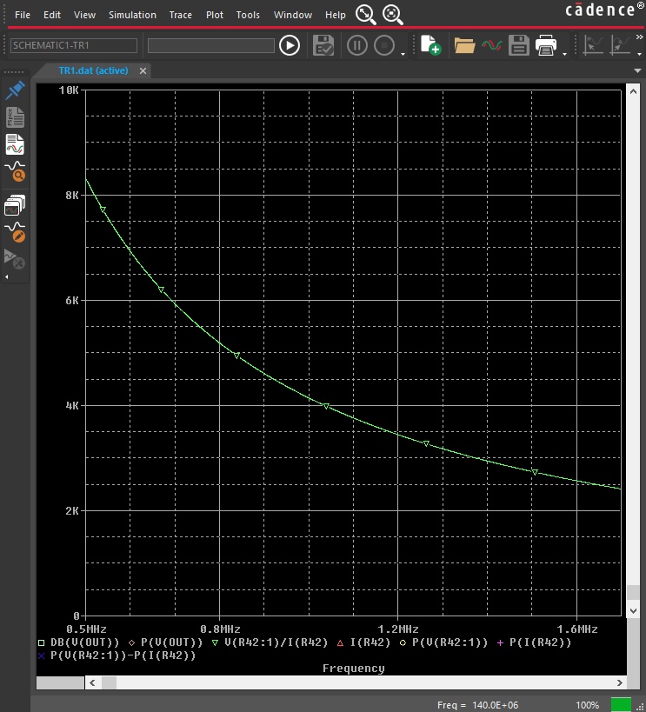The width and height of the screenshot is (646, 712).
Task: Close the TR1.dat tab
Action: point(143,70)
